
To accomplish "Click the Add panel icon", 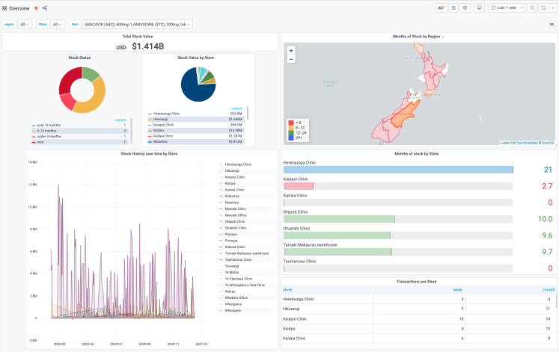I will [x=442, y=7].
